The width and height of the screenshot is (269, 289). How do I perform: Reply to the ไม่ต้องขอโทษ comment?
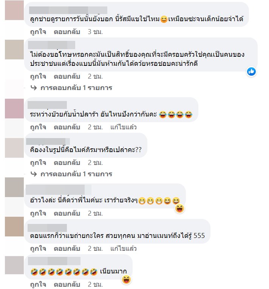(x=67, y=76)
